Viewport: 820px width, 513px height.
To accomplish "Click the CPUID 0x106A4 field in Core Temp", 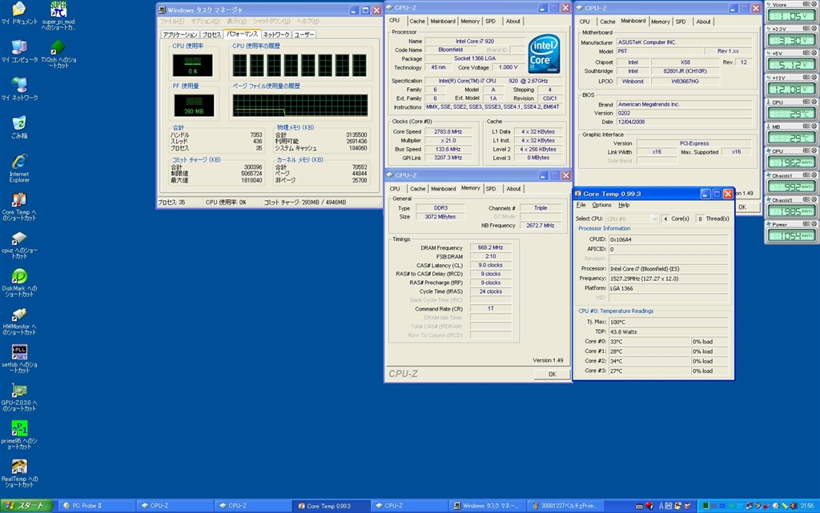I will [669, 239].
